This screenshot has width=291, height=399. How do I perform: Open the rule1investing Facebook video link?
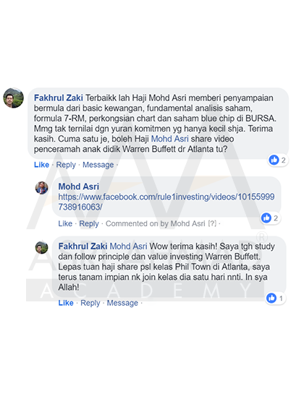[166, 202]
